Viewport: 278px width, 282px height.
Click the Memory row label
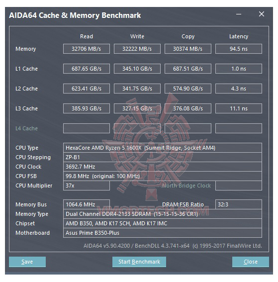click(26, 49)
